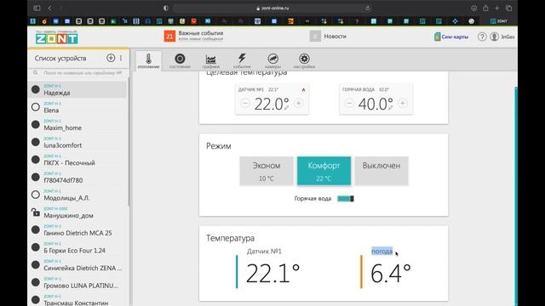Screen dimensions: 545x306
Task: Decrease Датчик №1 target temperature
Action: pos(245,103)
